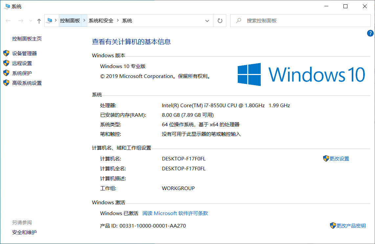Click the full computer name next to 计算机全名
This screenshot has width=375, height=244.
[x=184, y=169]
